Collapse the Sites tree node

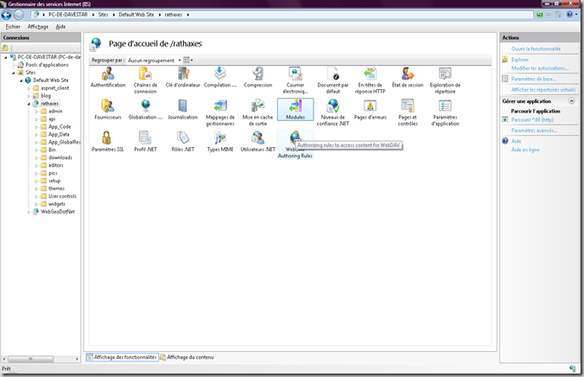tap(14, 73)
